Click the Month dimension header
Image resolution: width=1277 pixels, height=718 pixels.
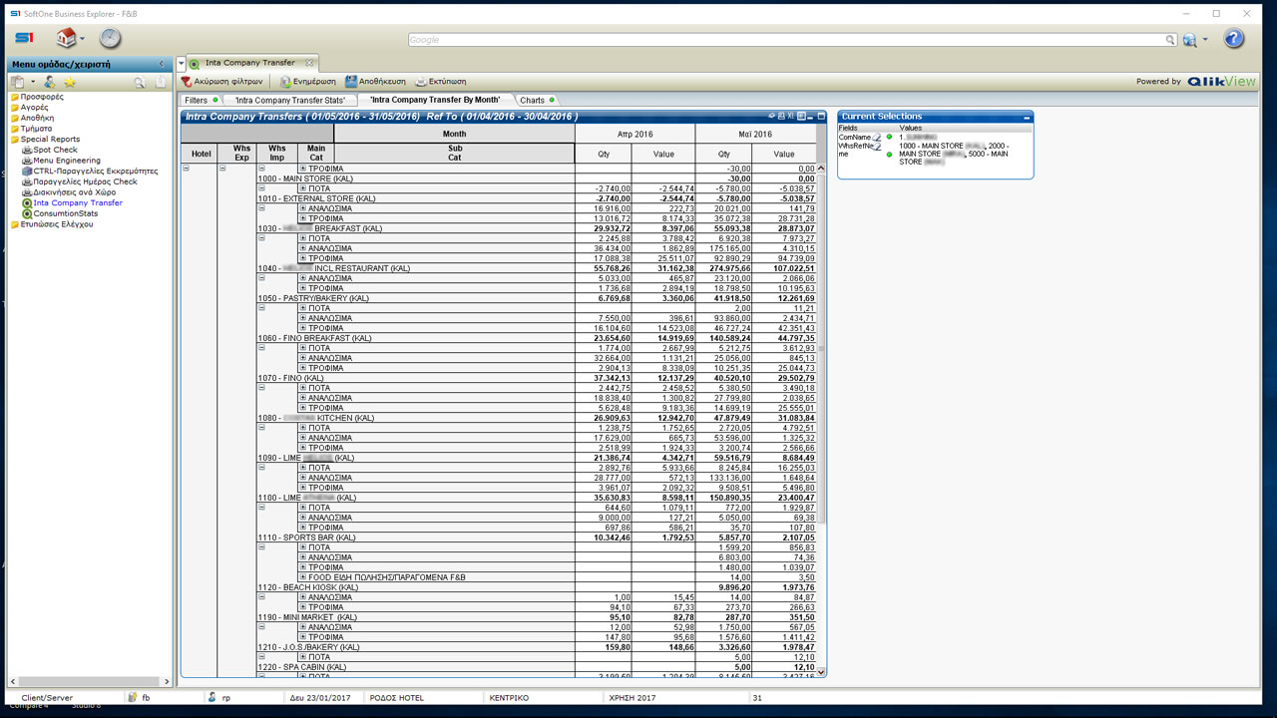click(x=454, y=134)
